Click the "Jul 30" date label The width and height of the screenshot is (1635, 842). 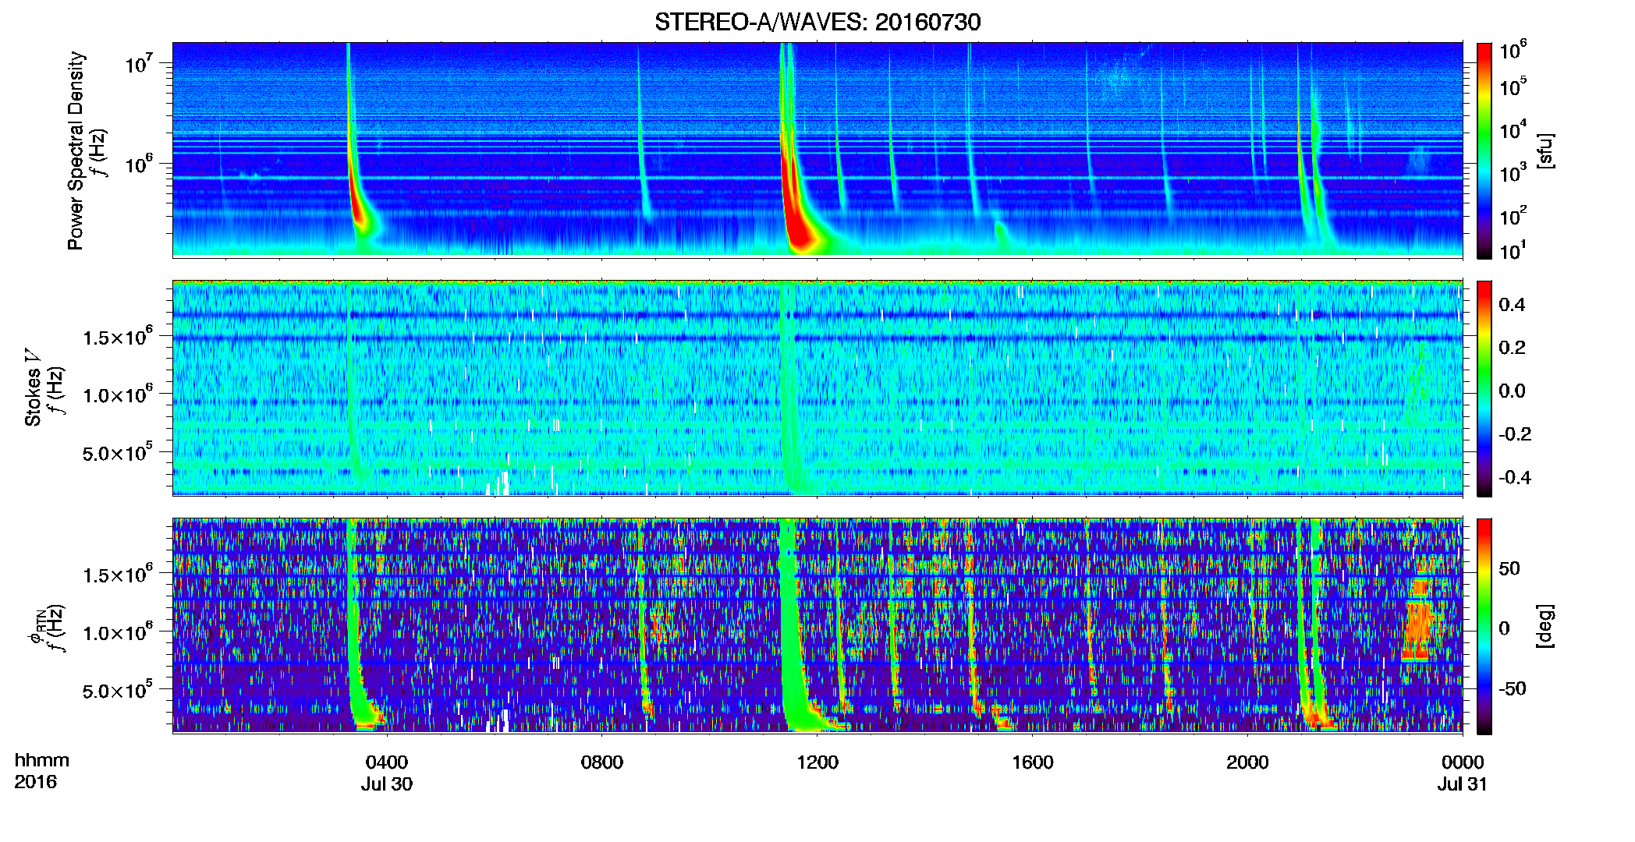pyautogui.click(x=387, y=784)
